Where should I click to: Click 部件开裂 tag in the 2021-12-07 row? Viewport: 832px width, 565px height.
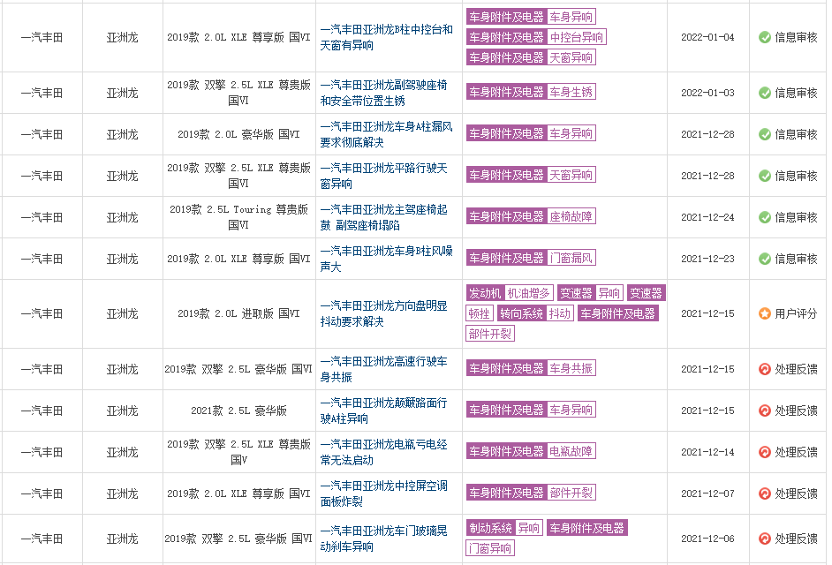tap(571, 493)
